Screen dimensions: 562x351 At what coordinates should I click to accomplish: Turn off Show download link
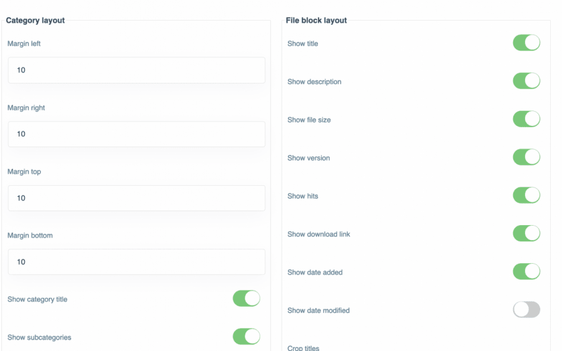(526, 233)
